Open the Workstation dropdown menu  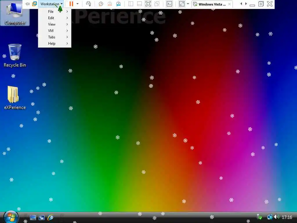[x=51, y=4]
